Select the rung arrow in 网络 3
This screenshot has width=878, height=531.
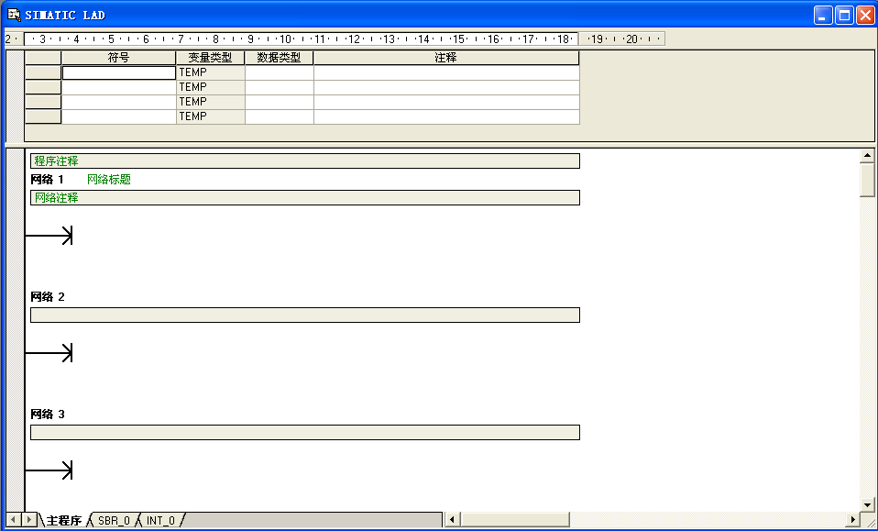(66, 471)
